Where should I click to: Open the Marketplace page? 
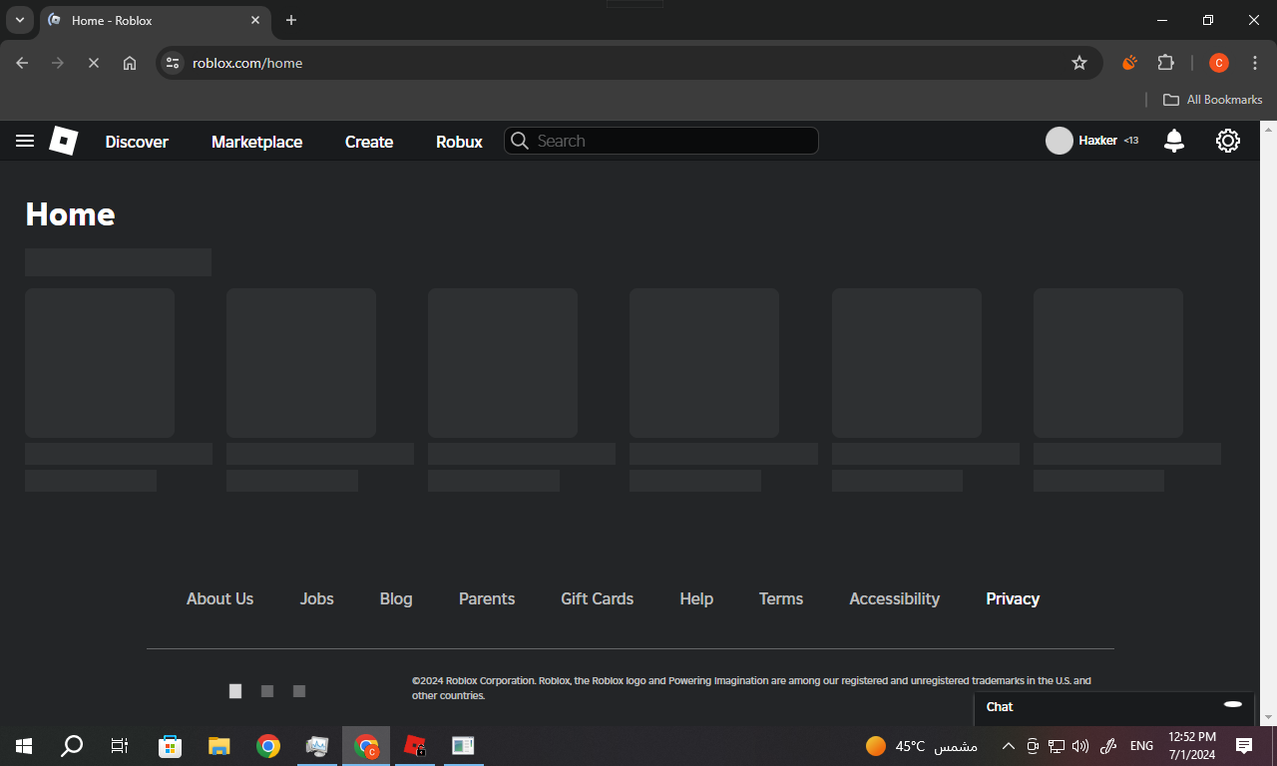point(256,142)
